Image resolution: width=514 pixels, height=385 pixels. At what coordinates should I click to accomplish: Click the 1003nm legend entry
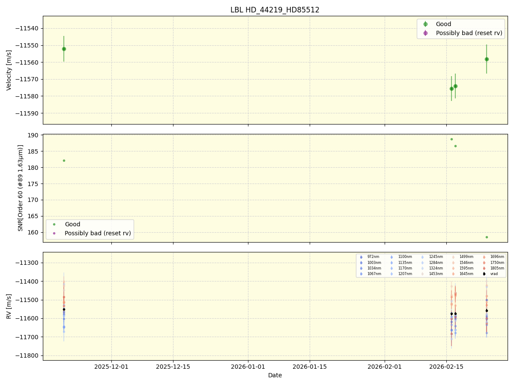click(x=374, y=263)
